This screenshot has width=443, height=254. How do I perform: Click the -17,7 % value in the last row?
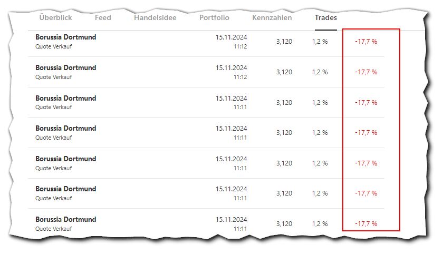tap(366, 224)
